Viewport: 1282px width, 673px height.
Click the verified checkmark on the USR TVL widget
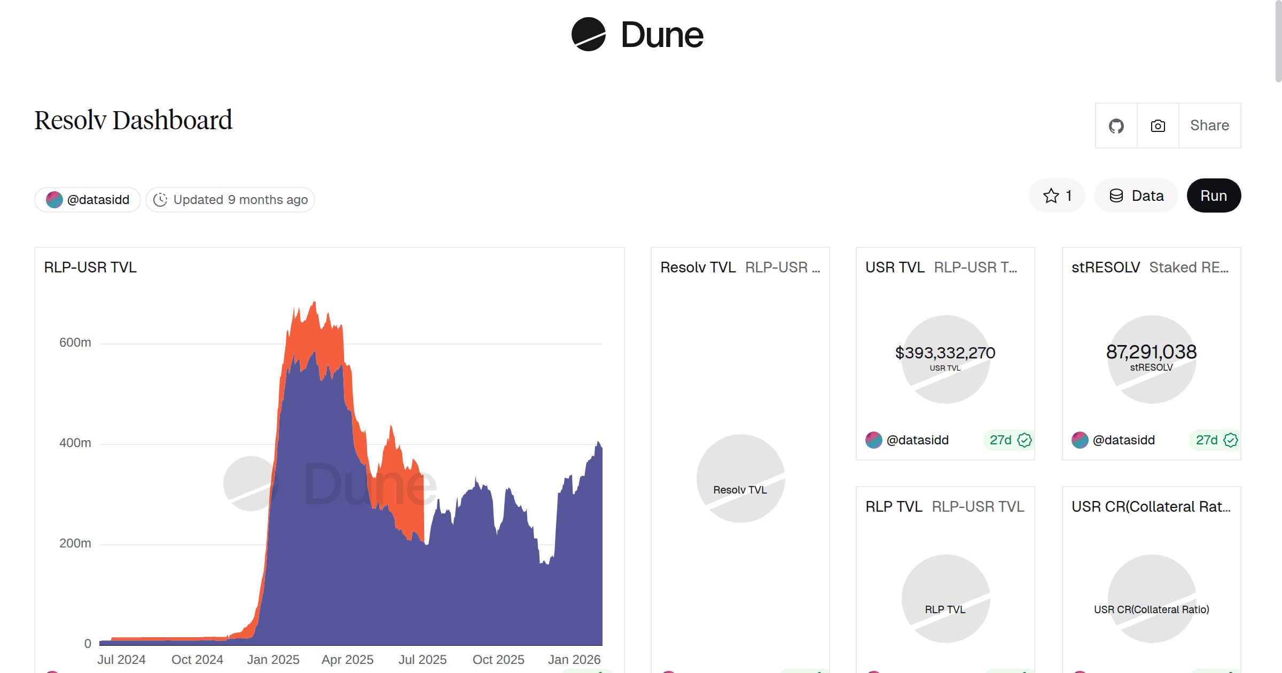click(1023, 440)
